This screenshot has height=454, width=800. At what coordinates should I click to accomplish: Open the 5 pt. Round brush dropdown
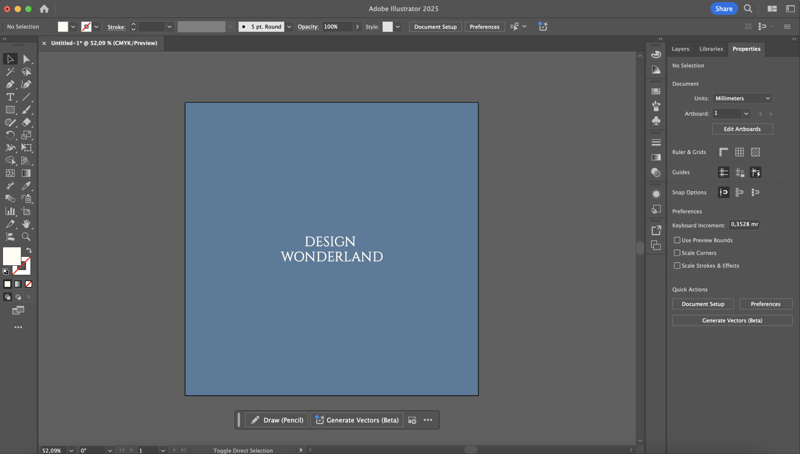(289, 27)
